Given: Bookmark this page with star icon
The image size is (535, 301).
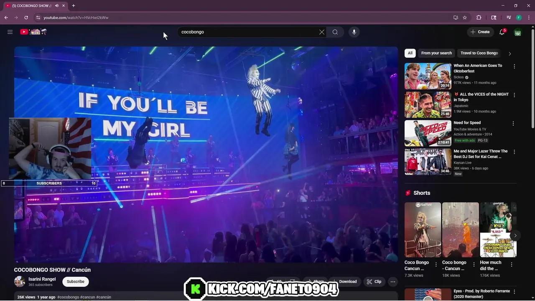Looking at the screenshot, I should point(465,18).
